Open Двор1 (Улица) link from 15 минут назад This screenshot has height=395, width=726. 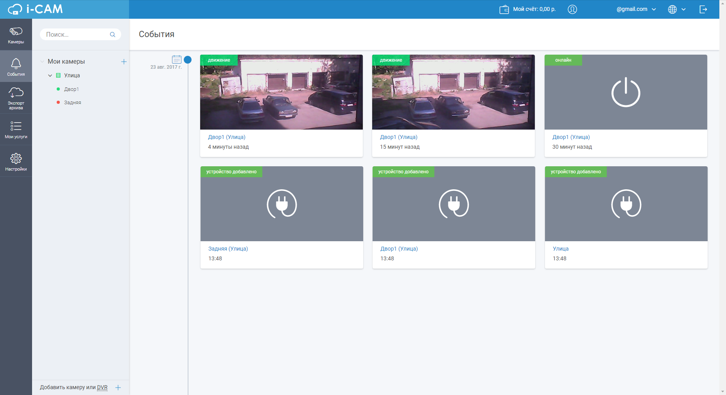399,137
